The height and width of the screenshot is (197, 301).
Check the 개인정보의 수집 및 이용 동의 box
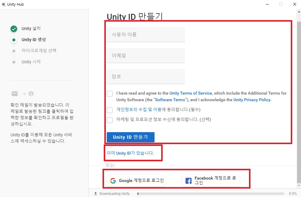tap(110, 110)
